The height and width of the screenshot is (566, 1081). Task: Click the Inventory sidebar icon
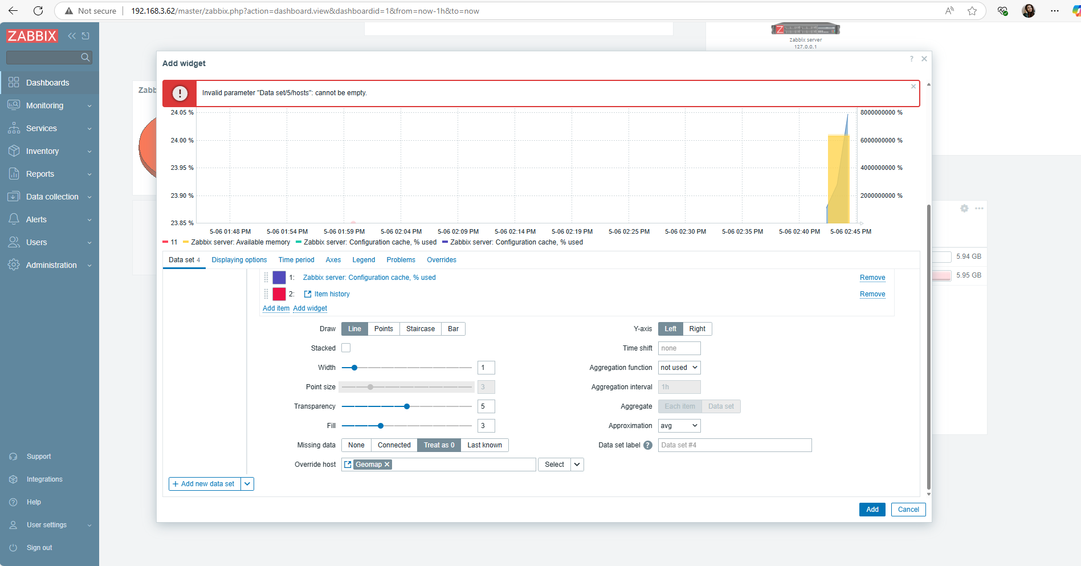click(x=14, y=151)
